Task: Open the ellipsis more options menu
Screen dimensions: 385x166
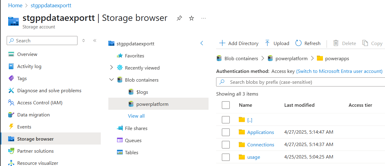Action: [x=203, y=18]
